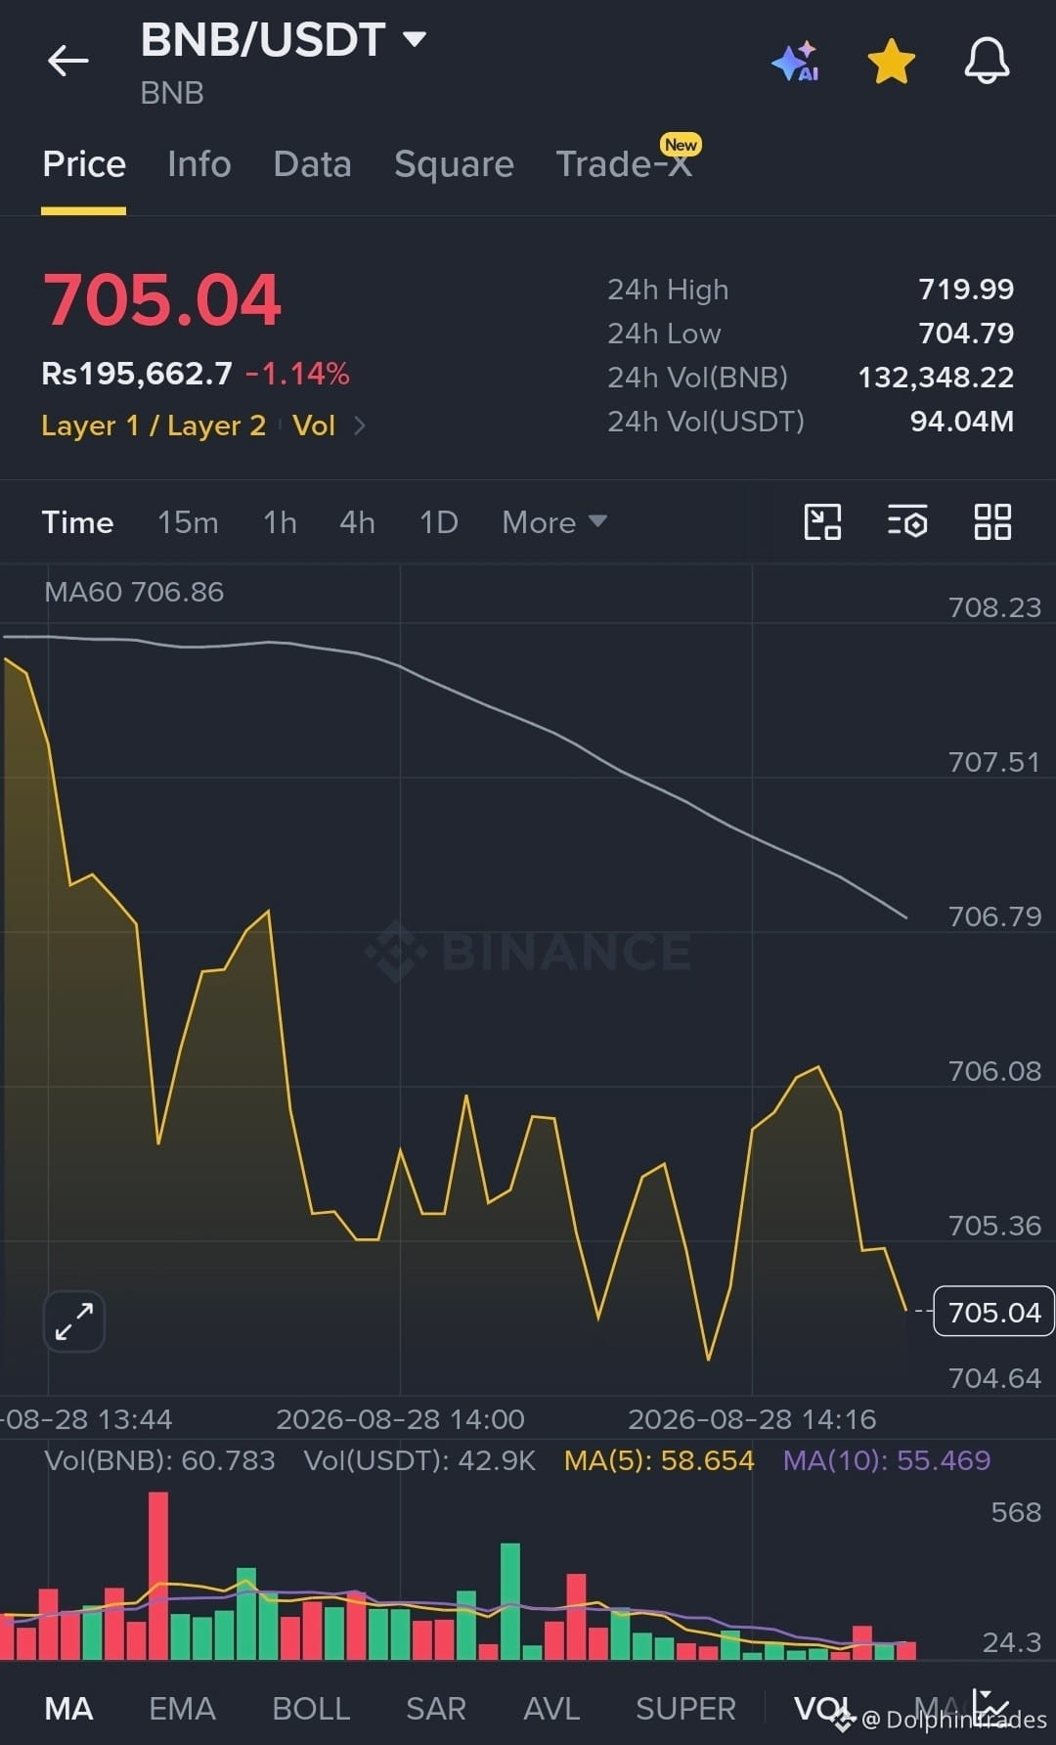The image size is (1056, 1745).
Task: Select the 15m timeframe
Action: pyautogui.click(x=188, y=522)
